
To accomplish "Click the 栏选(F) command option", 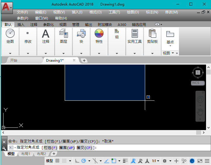I will 50,148.
